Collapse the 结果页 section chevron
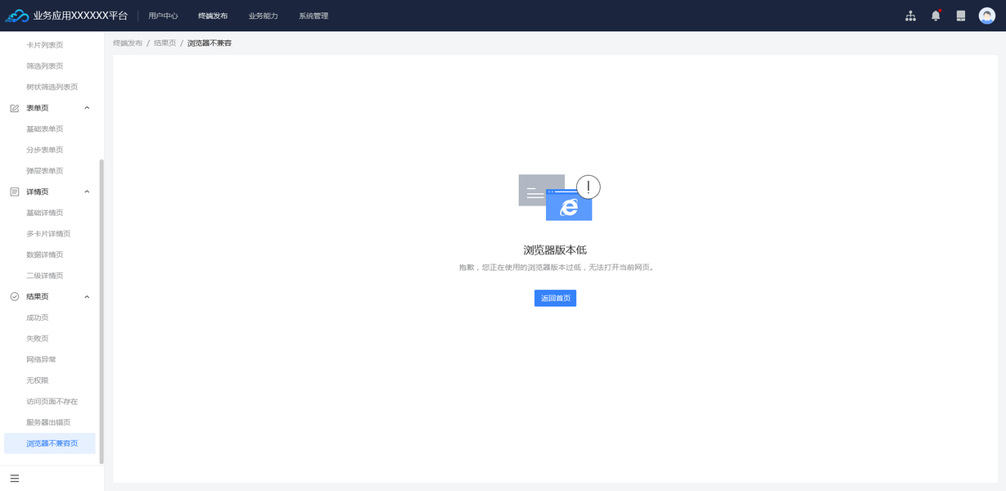 (x=87, y=296)
